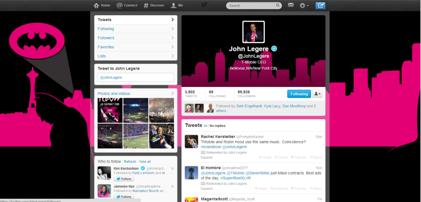The width and height of the screenshot is (421, 202).
Task: Expand Rachel Kerstetter's tweet
Action: click(206, 157)
